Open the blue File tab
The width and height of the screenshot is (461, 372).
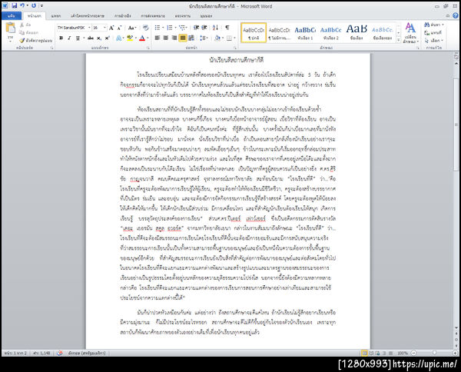tap(12, 15)
